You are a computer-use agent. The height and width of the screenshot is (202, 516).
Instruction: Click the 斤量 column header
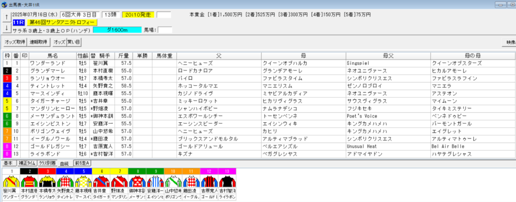pos(124,55)
